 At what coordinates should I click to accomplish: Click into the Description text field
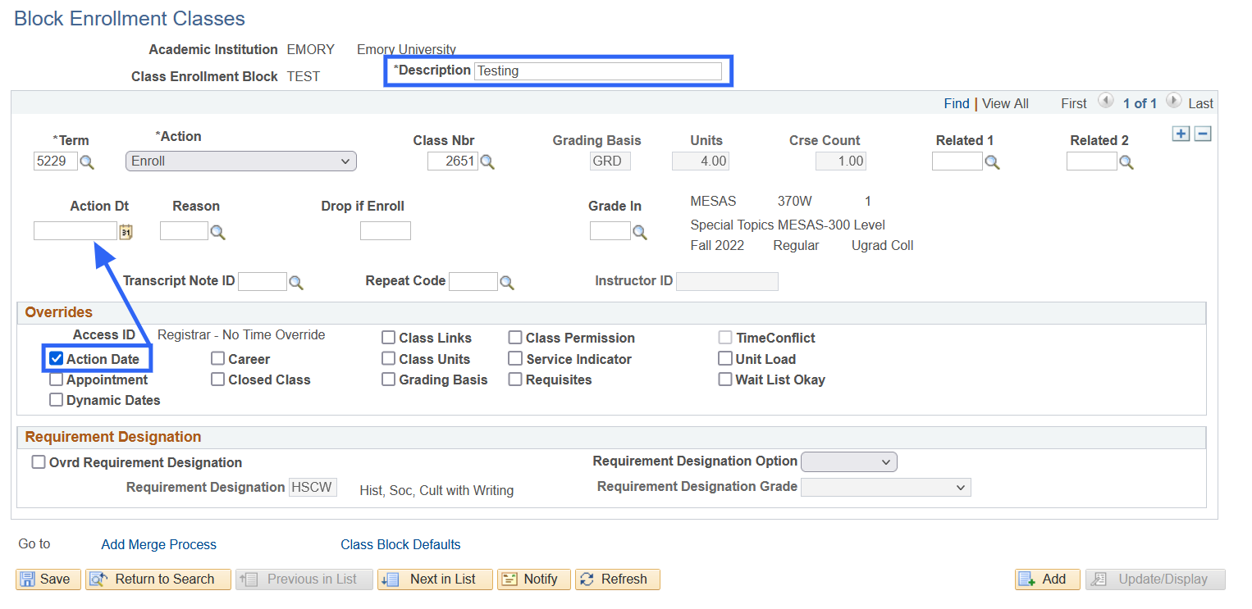pyautogui.click(x=597, y=71)
